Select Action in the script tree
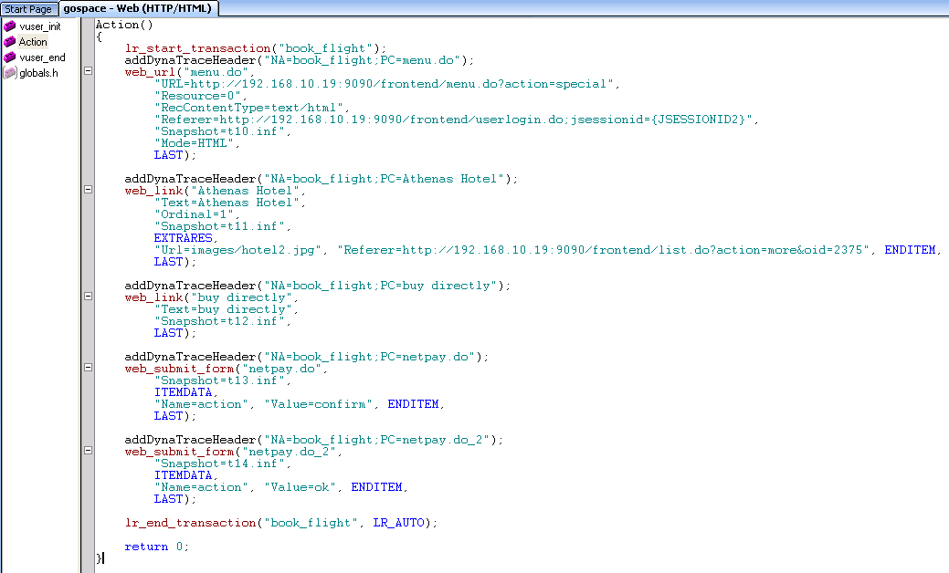This screenshot has height=573, width=949. (x=33, y=42)
